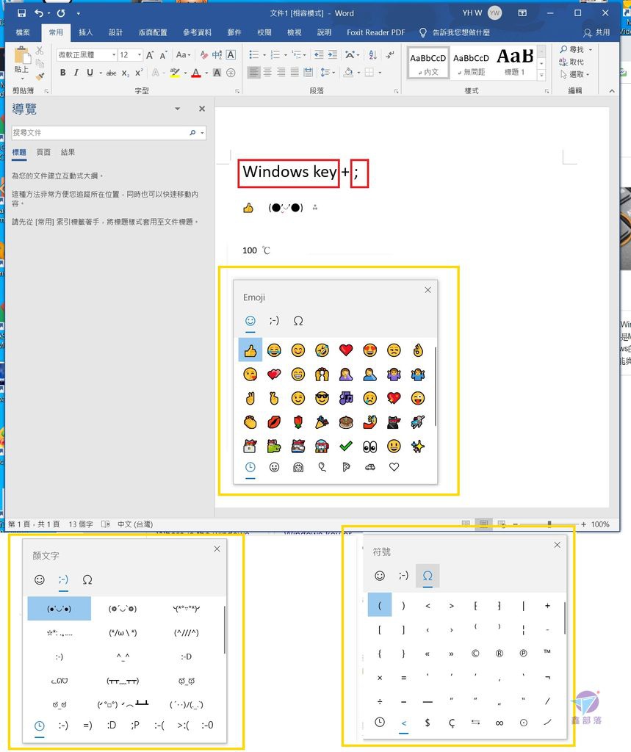Viewport: 631px width, 752px height.
Task: Click the 共用 share button
Action: [x=597, y=32]
